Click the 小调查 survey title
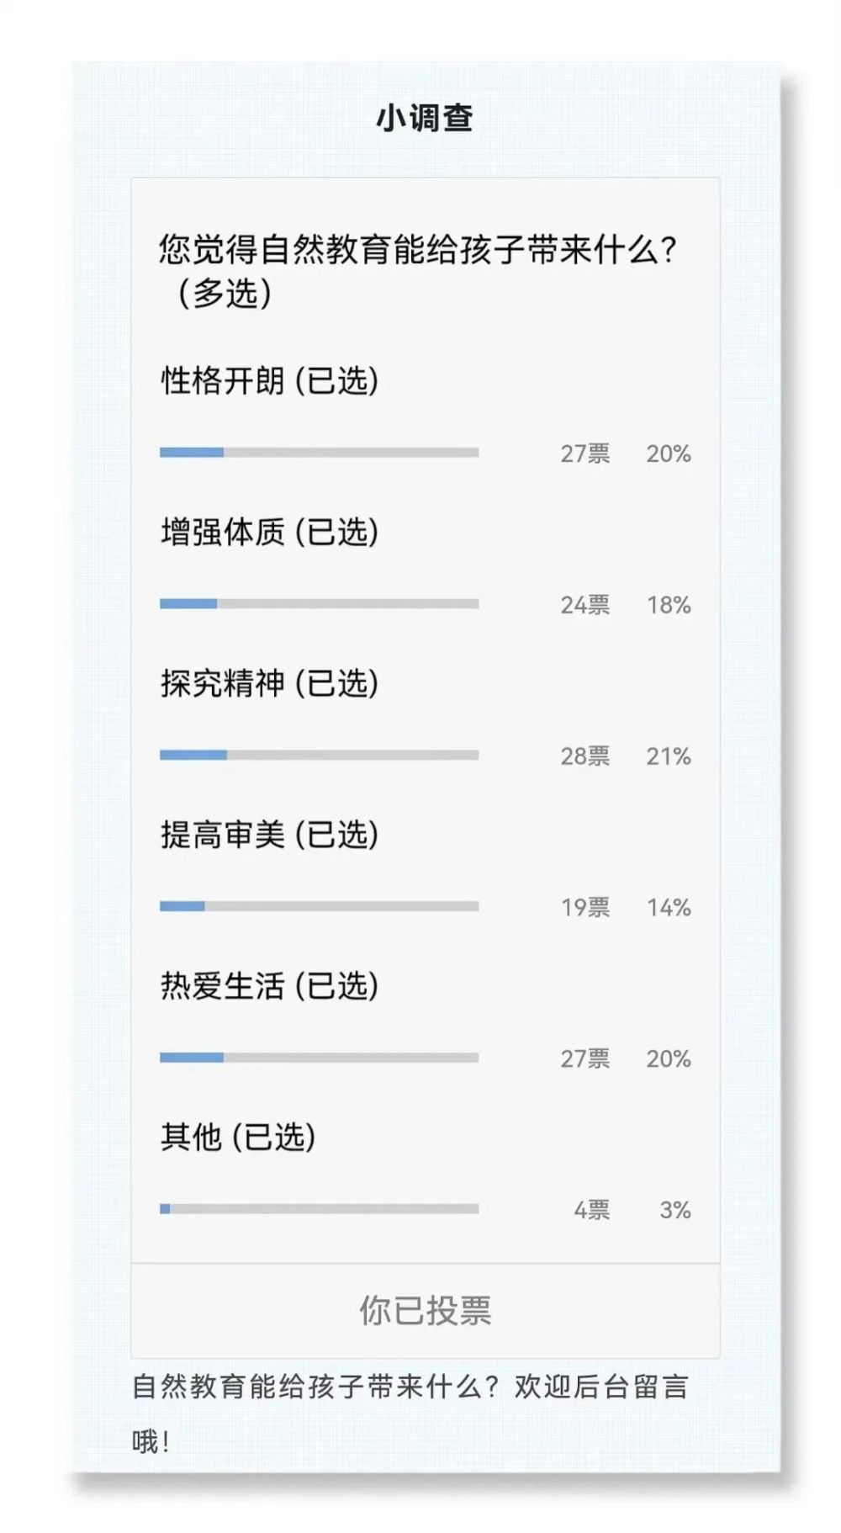841x1533 pixels. point(424,119)
